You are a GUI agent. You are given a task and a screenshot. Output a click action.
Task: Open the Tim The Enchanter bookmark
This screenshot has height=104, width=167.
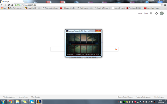[16, 8]
